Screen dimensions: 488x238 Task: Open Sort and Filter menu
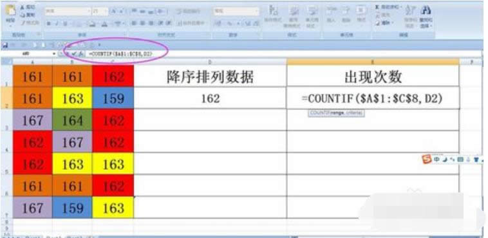(x=410, y=16)
